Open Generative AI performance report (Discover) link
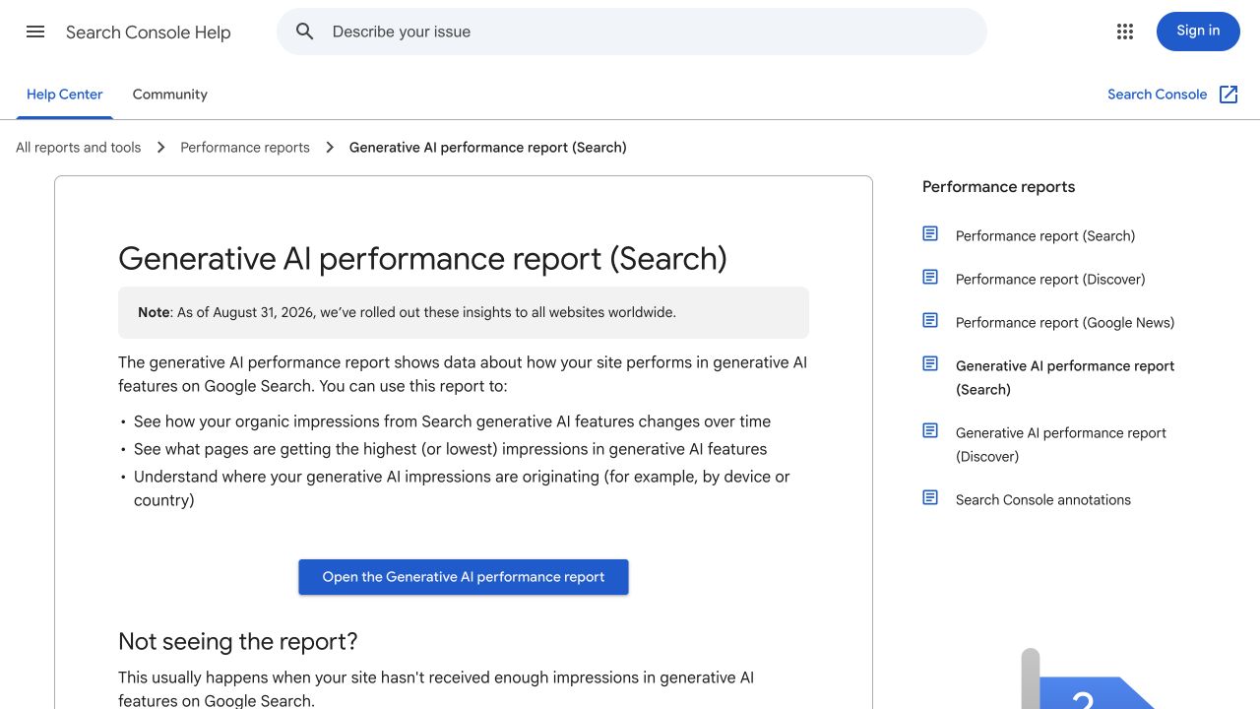 1061,445
